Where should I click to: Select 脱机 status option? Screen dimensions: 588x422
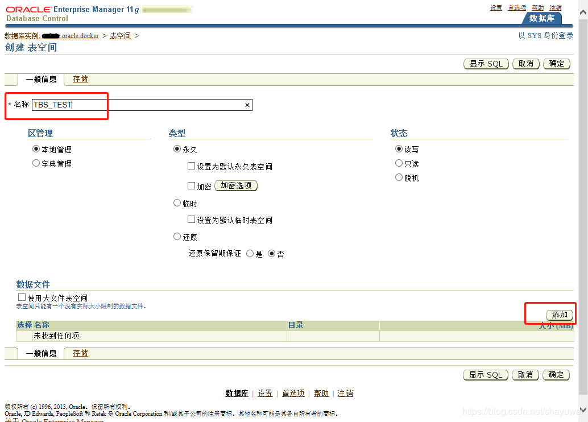click(399, 177)
